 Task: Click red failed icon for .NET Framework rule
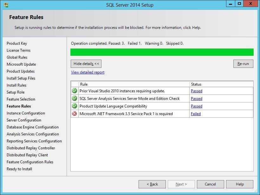point(75,114)
